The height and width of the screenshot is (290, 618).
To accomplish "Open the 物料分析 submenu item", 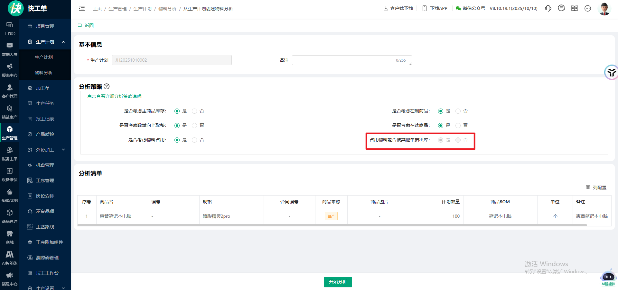I will (x=44, y=73).
